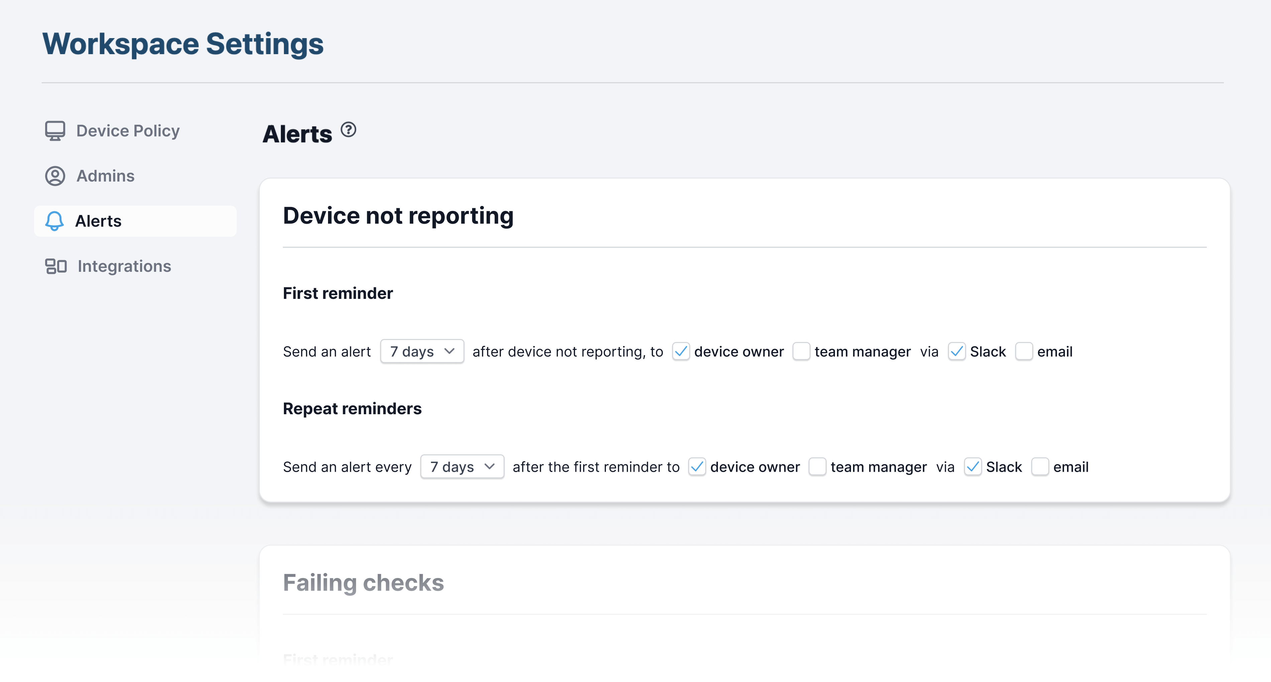
Task: Click the Integrations blocks icon
Action: click(56, 266)
